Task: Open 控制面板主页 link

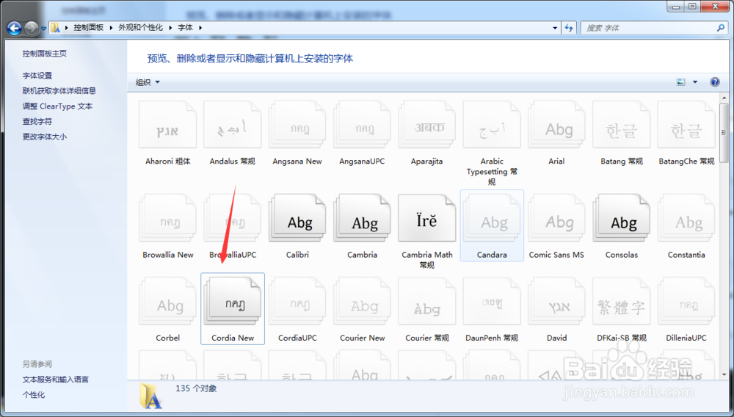Action: 45,54
